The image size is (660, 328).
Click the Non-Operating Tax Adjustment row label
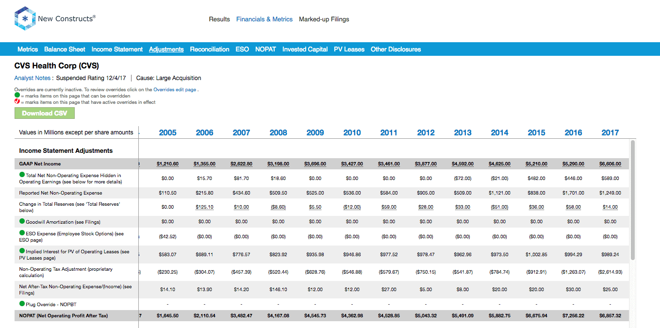click(x=66, y=272)
